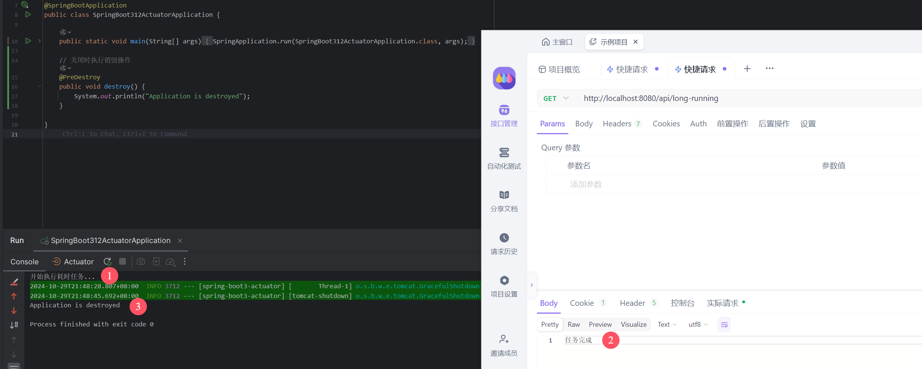922x369 pixels.
Task: Open the profiler gauge icon dropdown
Action: (170, 261)
